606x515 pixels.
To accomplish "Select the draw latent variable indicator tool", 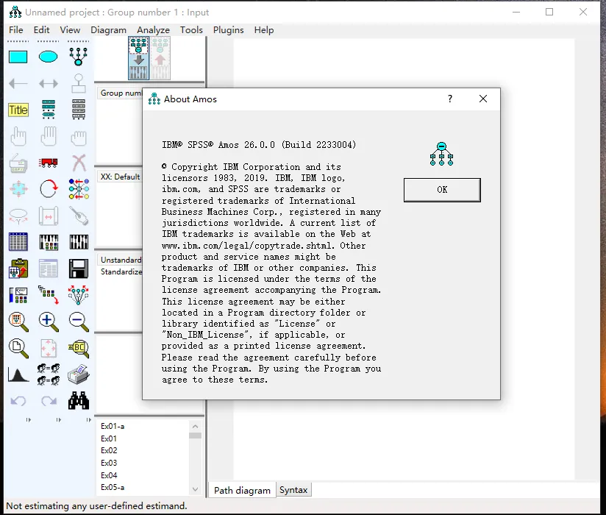I will (x=79, y=57).
